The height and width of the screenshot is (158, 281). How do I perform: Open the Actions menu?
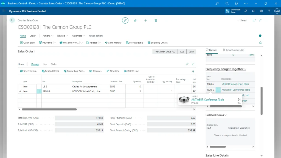coord(46,36)
